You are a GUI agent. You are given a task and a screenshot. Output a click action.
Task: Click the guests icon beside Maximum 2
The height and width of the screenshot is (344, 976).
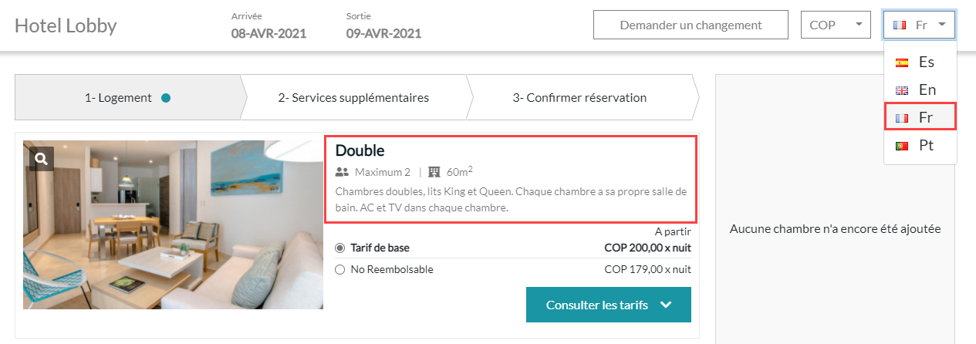pos(343,172)
